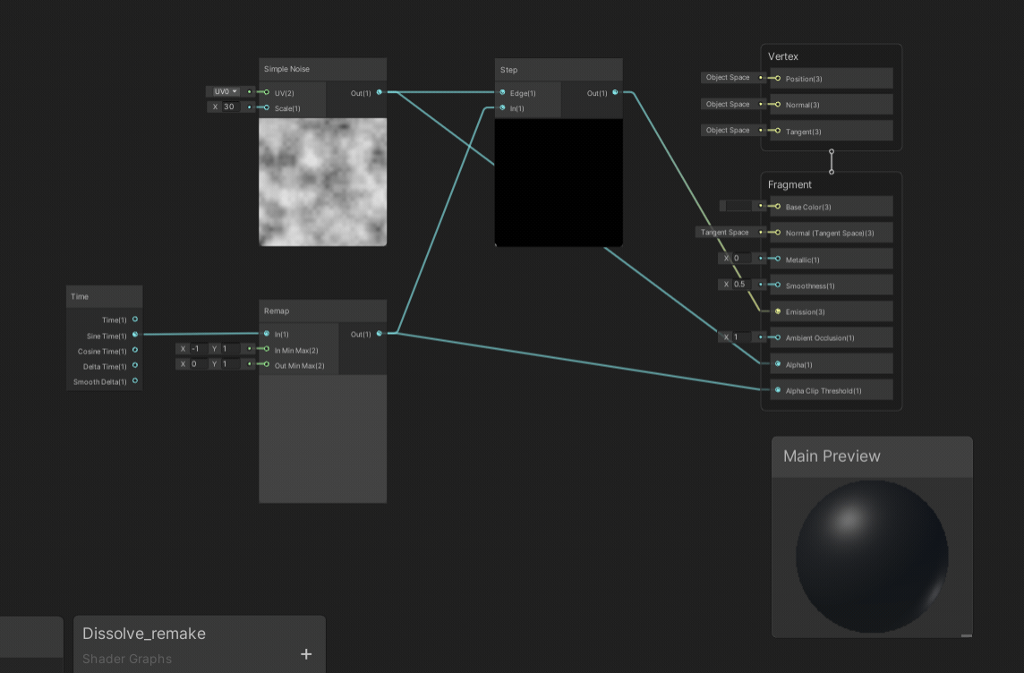Select the Simple Noise node title
This screenshot has width=1024, height=673.
(286, 69)
